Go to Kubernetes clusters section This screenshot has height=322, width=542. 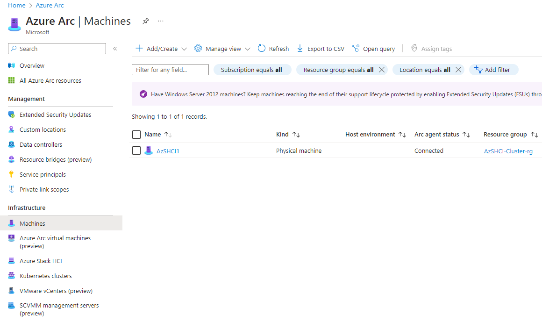[45, 276]
